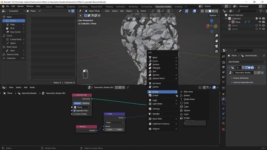
Task: Open node editor View menu
Action: (x=11, y=87)
